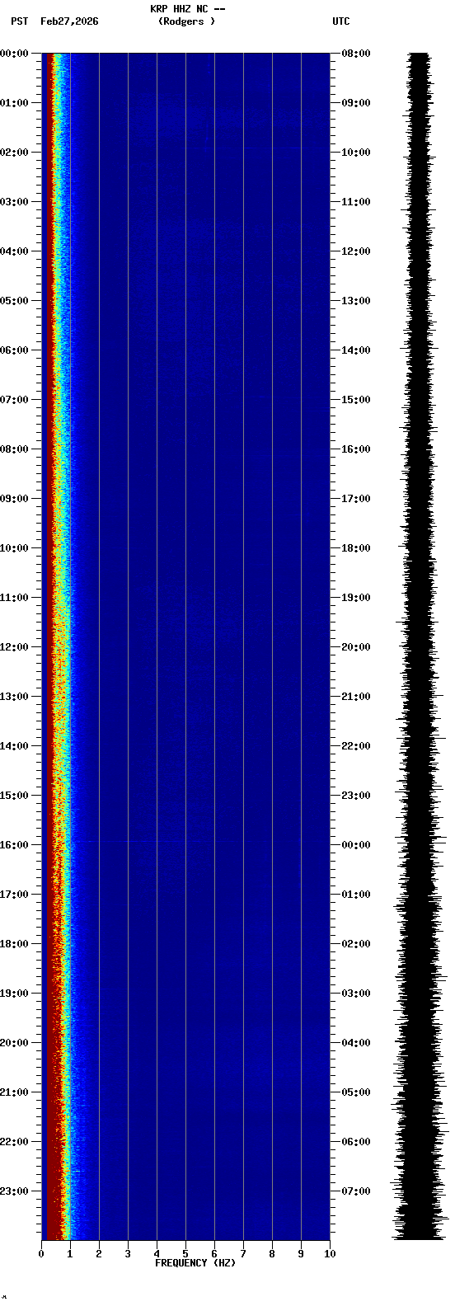Viewport: 455px width, 1306px height.
Task: Select the UTC time label '14:00'
Action: (x=356, y=350)
